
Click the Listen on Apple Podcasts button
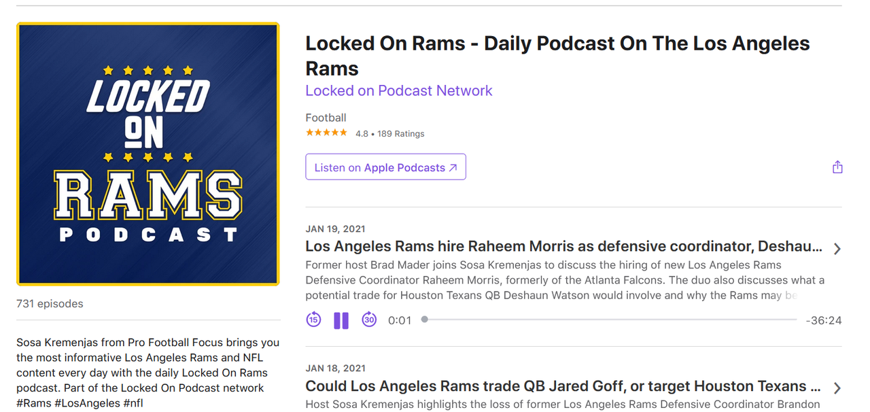[385, 167]
